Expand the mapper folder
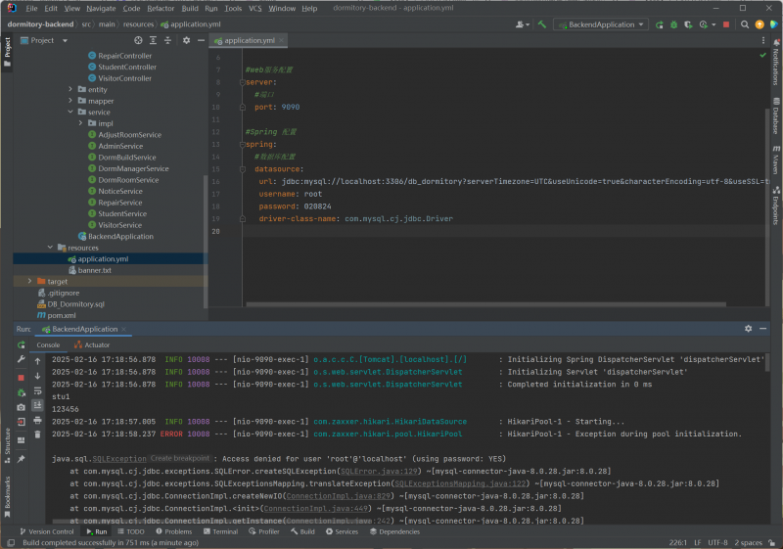The width and height of the screenshot is (783, 549). (70, 101)
